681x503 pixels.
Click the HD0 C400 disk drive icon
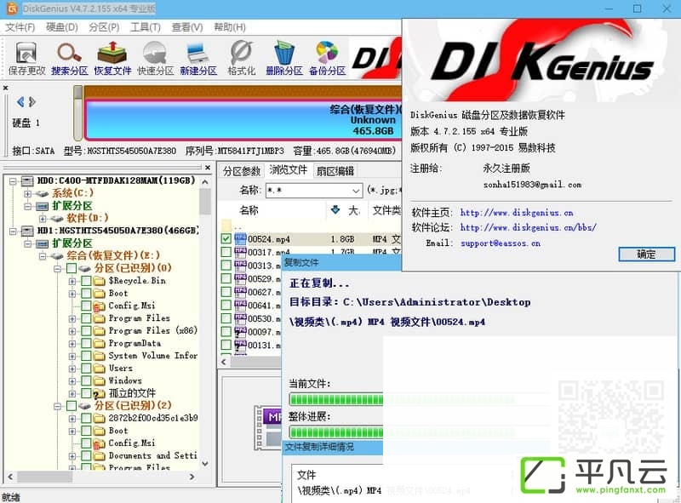pyautogui.click(x=27, y=180)
